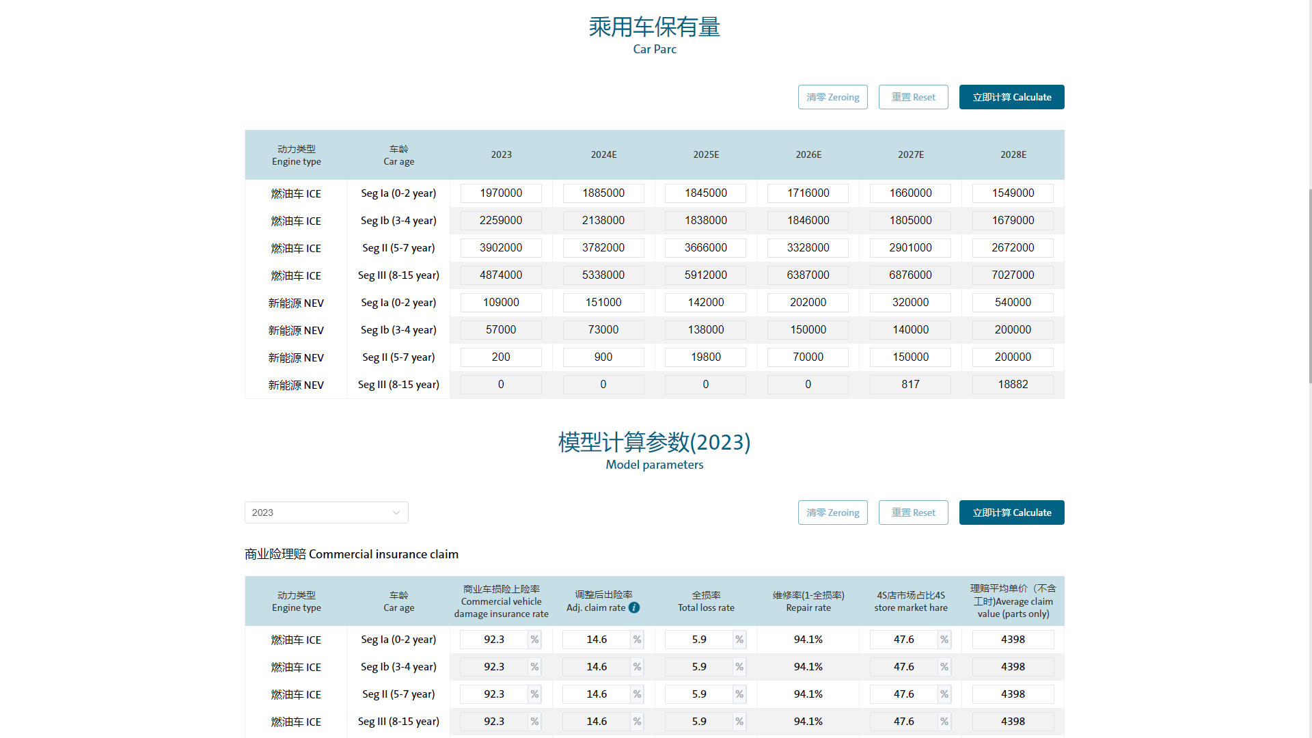This screenshot has width=1312, height=738.
Task: Click NEV Seg III 2028E field 18882
Action: pyautogui.click(x=1013, y=385)
